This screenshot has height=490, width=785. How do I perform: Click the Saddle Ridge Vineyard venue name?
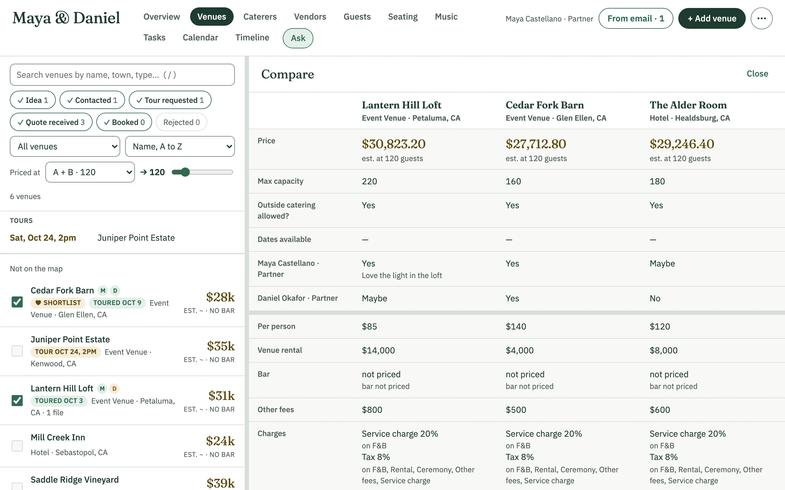click(75, 480)
